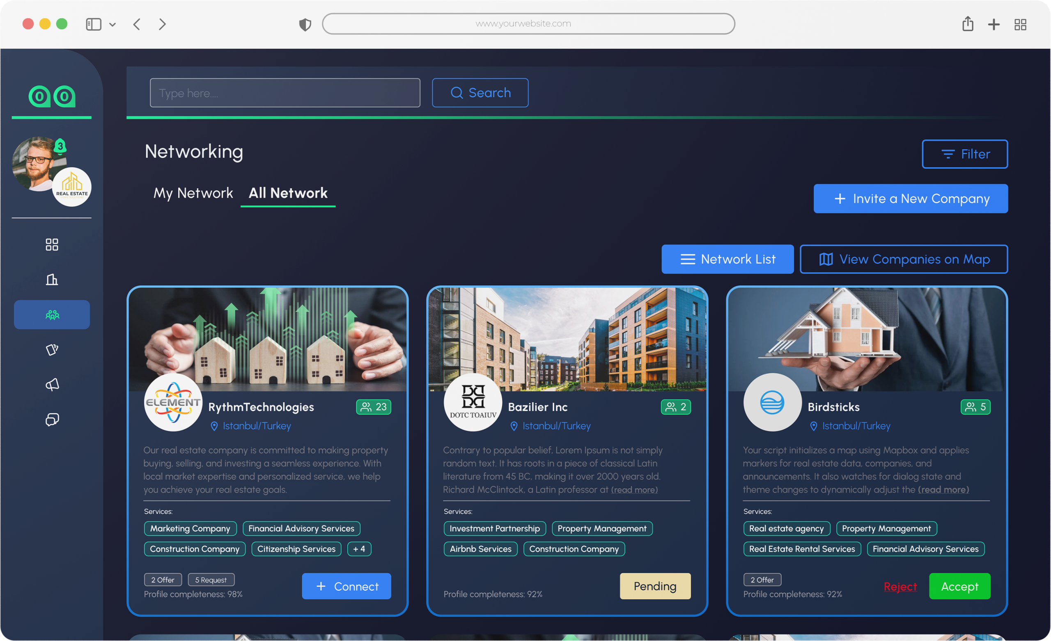Select the networking people icon in sidebar
The width and height of the screenshot is (1051, 641).
[52, 315]
